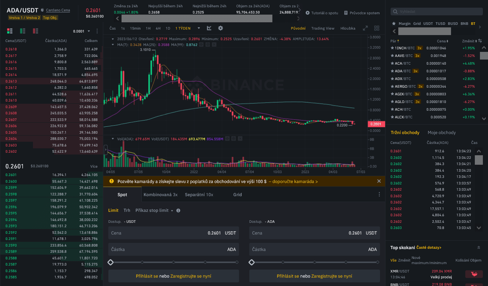488x286 pixels.
Task: Click the copy icon beside ADA/USDT
Action: click(x=42, y=10)
